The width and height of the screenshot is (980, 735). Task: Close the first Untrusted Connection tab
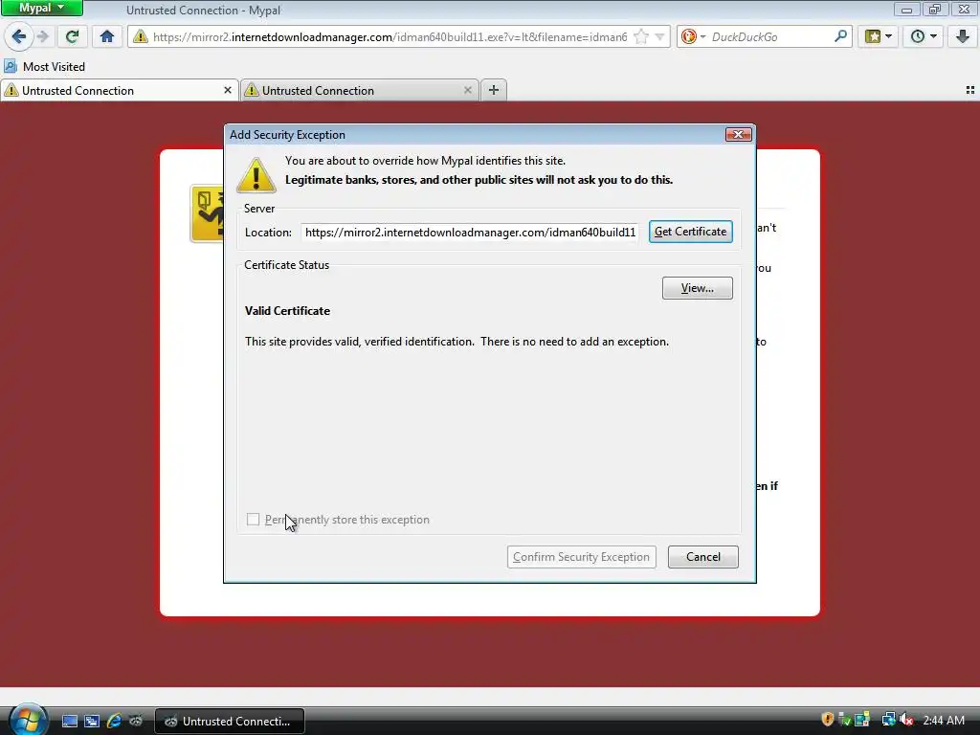(x=228, y=91)
